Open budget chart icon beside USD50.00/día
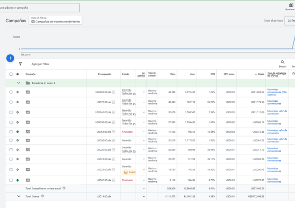 [x=113, y=140]
